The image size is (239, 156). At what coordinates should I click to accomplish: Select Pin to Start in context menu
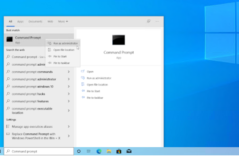(x=60, y=56)
